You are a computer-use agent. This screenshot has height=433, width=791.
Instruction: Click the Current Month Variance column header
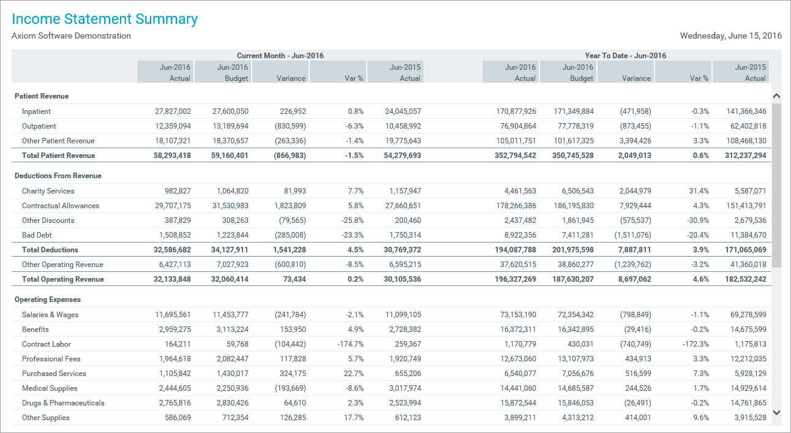(280, 72)
